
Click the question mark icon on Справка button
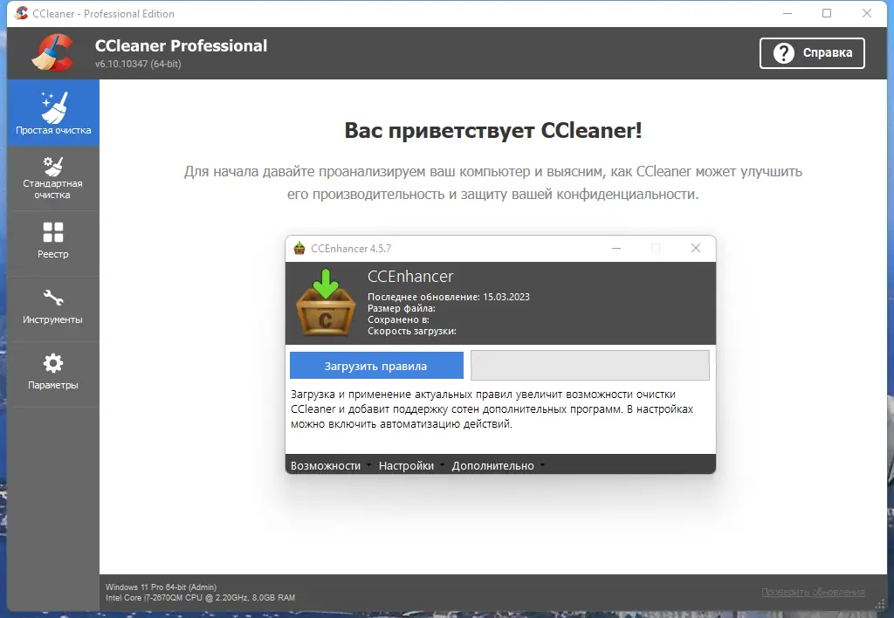(x=781, y=53)
